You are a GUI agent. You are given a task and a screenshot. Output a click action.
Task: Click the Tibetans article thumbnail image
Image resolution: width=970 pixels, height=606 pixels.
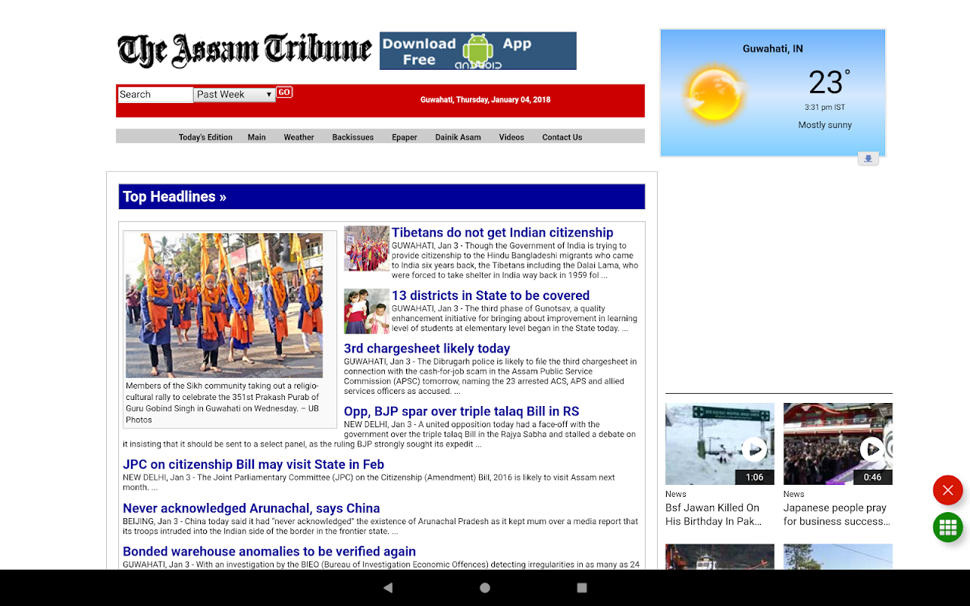pyautogui.click(x=367, y=248)
